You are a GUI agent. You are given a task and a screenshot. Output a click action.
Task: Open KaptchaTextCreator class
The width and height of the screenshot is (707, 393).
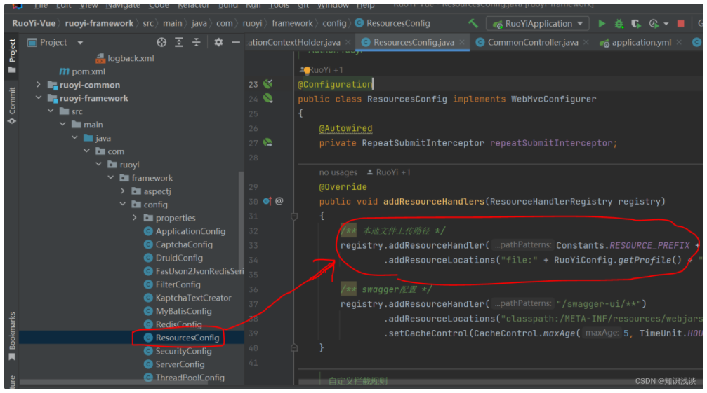pos(187,298)
